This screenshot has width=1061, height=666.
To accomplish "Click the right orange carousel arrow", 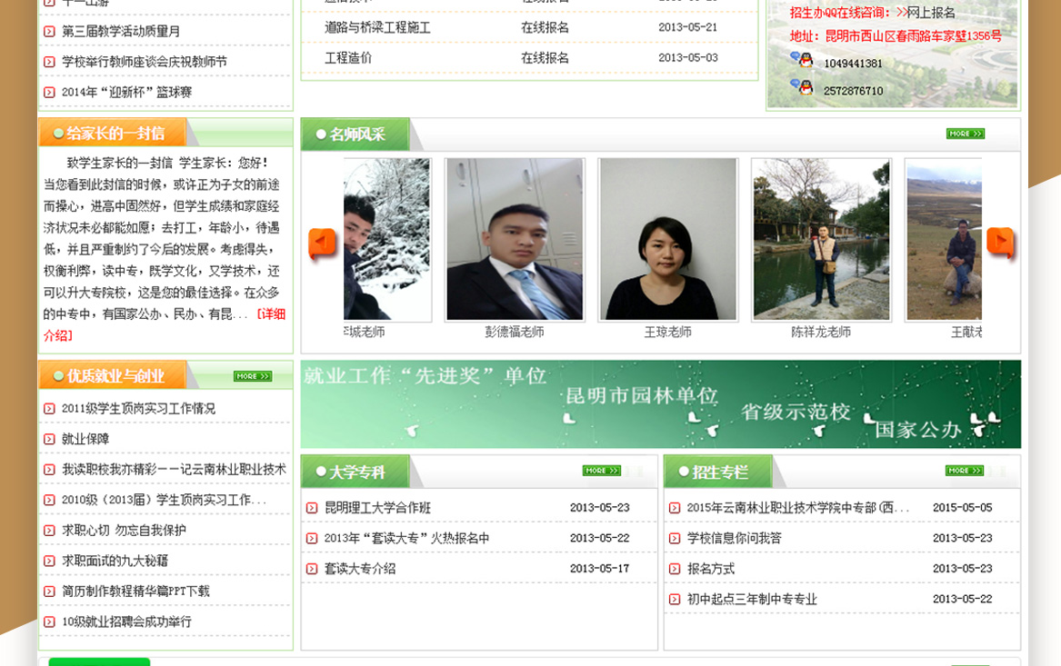I will (1000, 244).
